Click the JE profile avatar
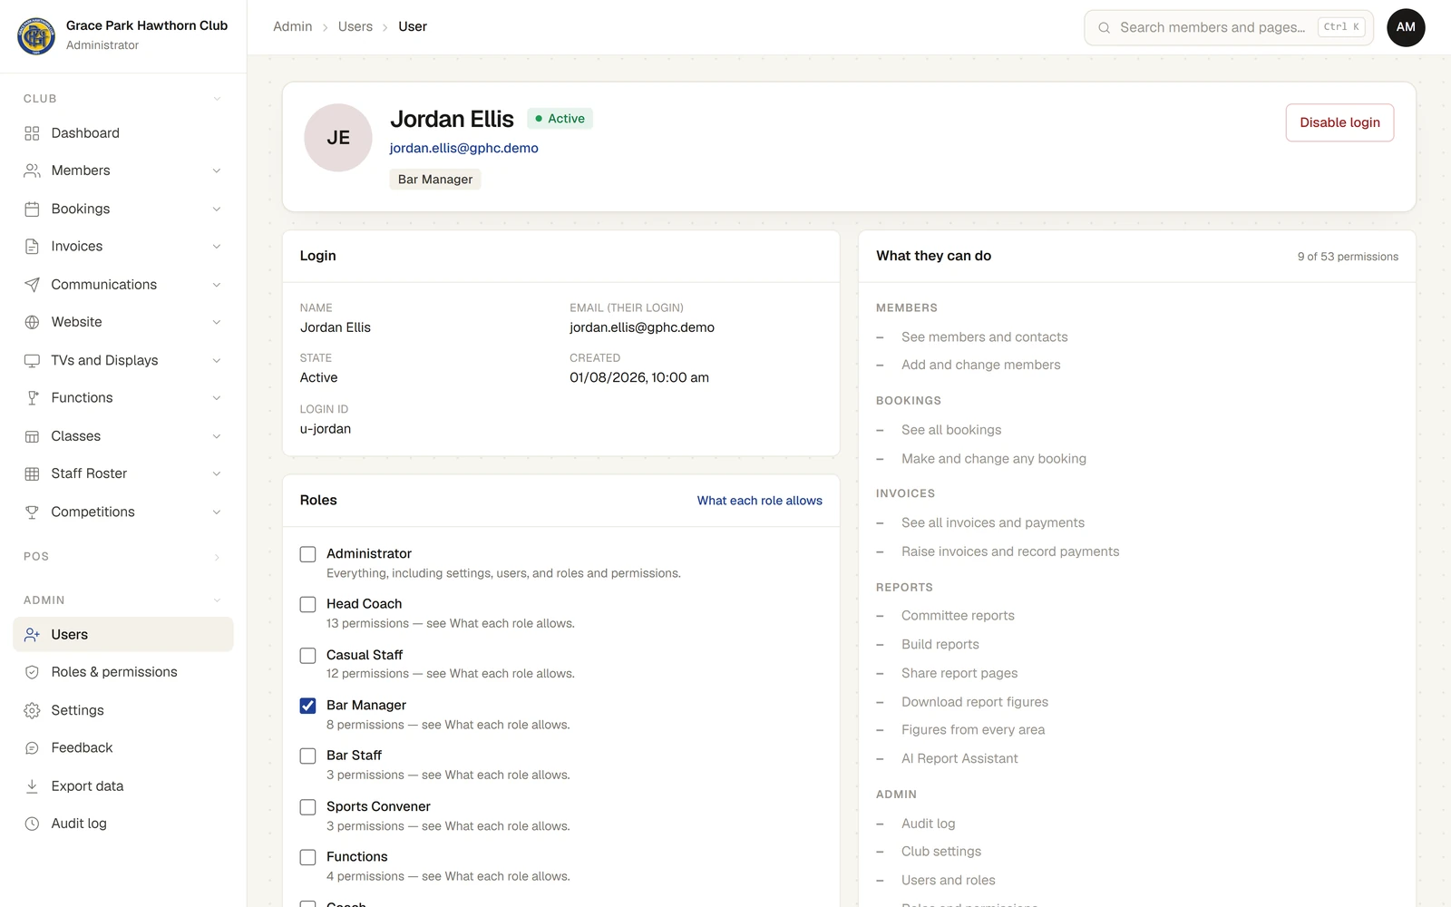1451x907 pixels. coord(338,138)
